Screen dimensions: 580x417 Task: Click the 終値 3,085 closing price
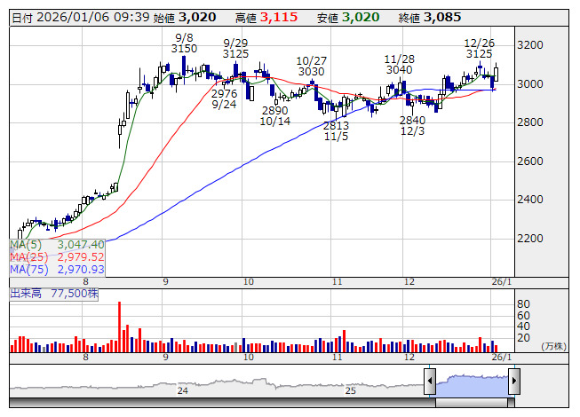pos(430,18)
